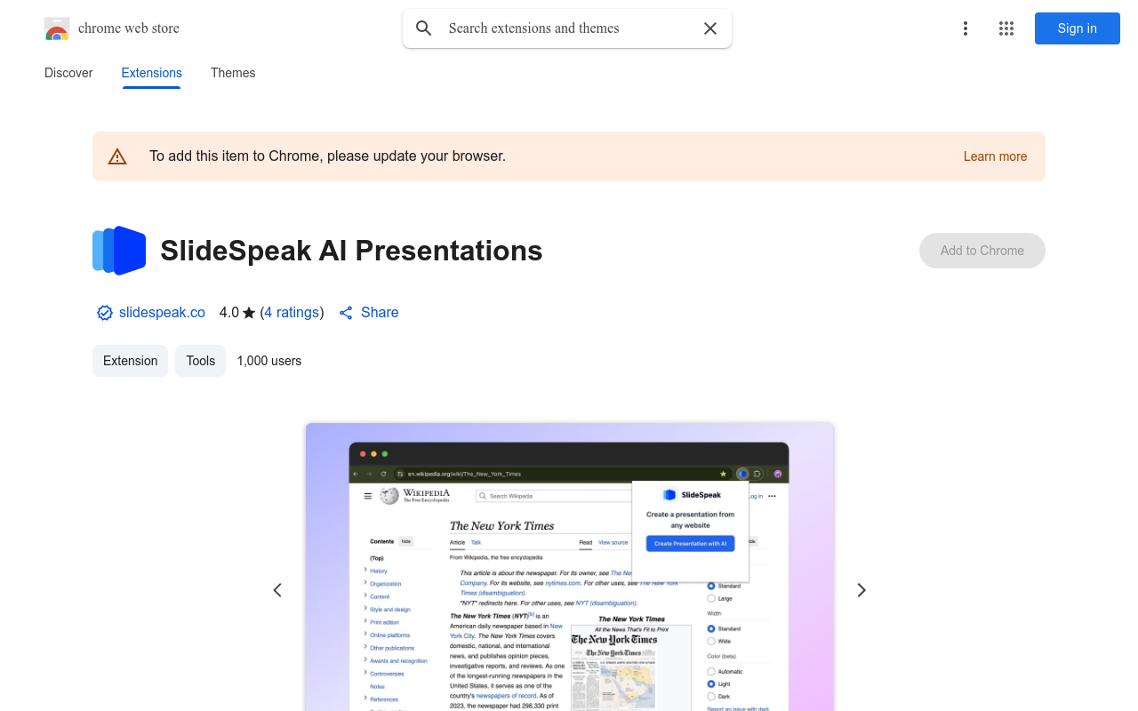Click the update your browser warning text

tap(327, 156)
